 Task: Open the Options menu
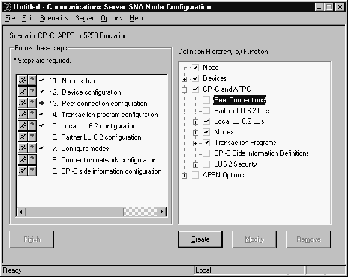[112, 18]
